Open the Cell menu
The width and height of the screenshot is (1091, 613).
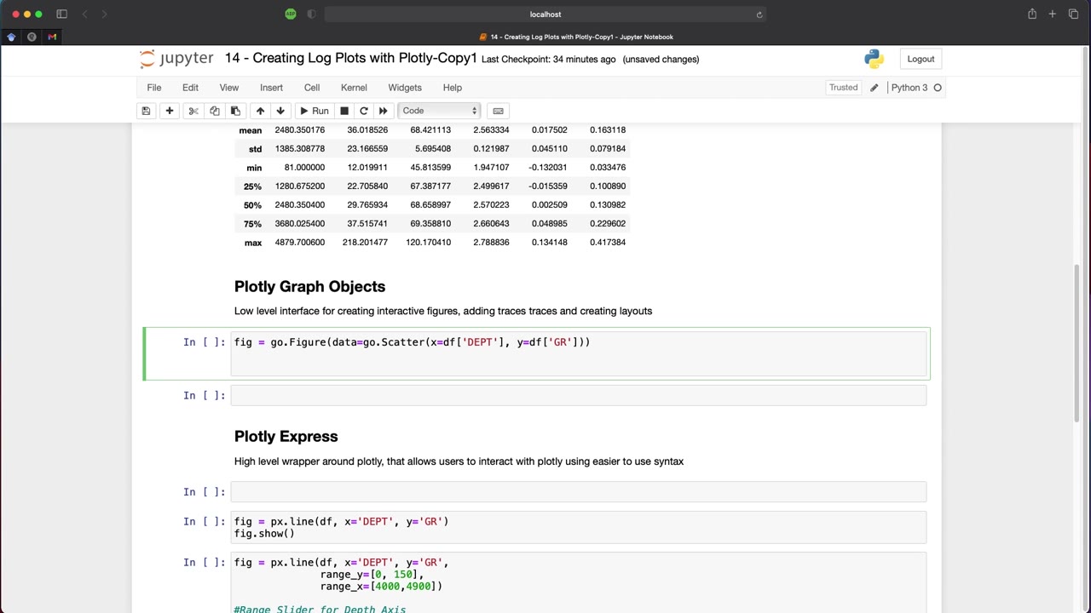click(312, 88)
